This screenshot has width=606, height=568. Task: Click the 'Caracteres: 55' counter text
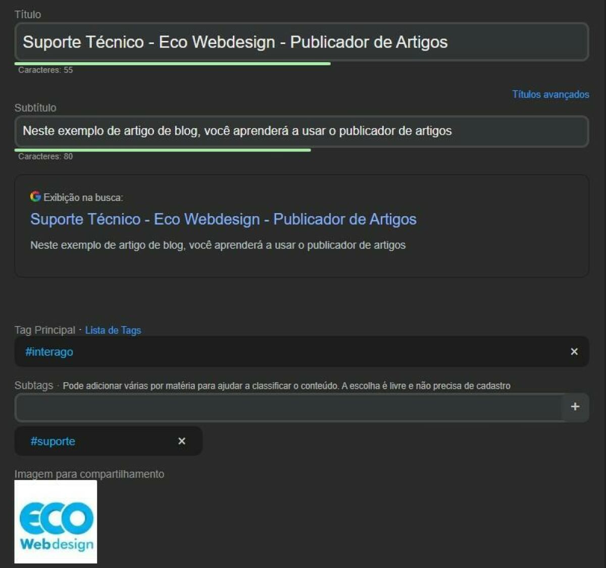click(45, 70)
